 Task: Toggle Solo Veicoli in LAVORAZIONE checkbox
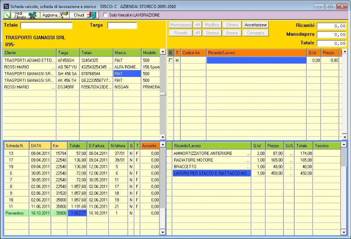pyautogui.click(x=105, y=15)
